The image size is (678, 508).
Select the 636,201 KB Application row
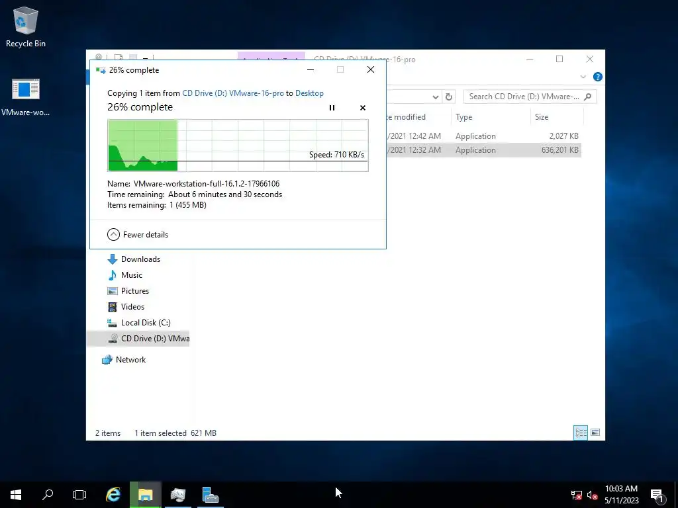[x=483, y=150]
